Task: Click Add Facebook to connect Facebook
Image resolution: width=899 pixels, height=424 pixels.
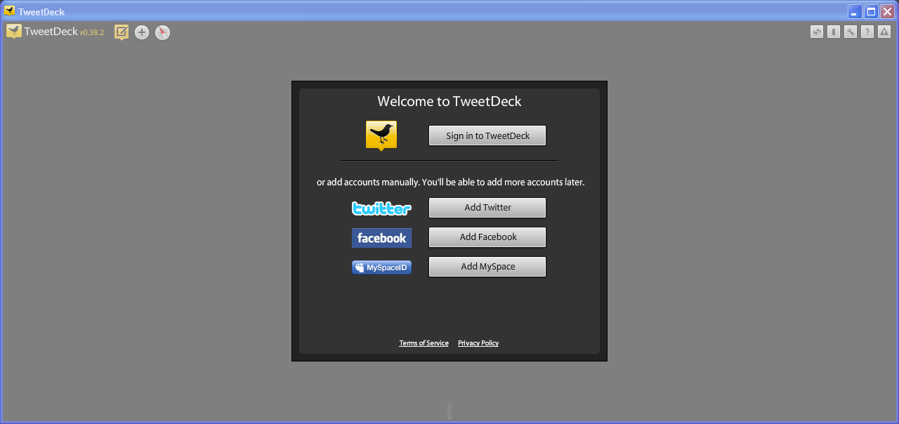Action: 487,237
